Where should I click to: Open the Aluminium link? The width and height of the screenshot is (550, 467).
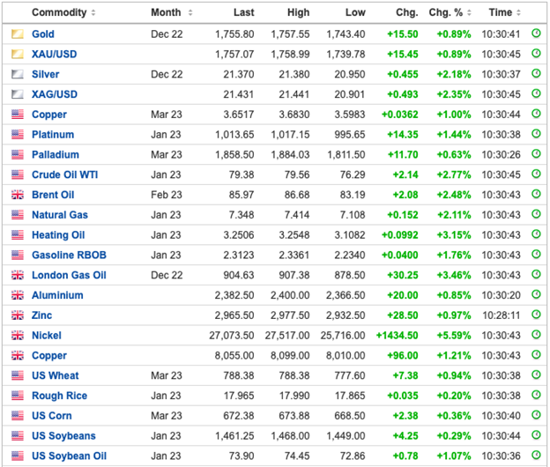coord(57,295)
